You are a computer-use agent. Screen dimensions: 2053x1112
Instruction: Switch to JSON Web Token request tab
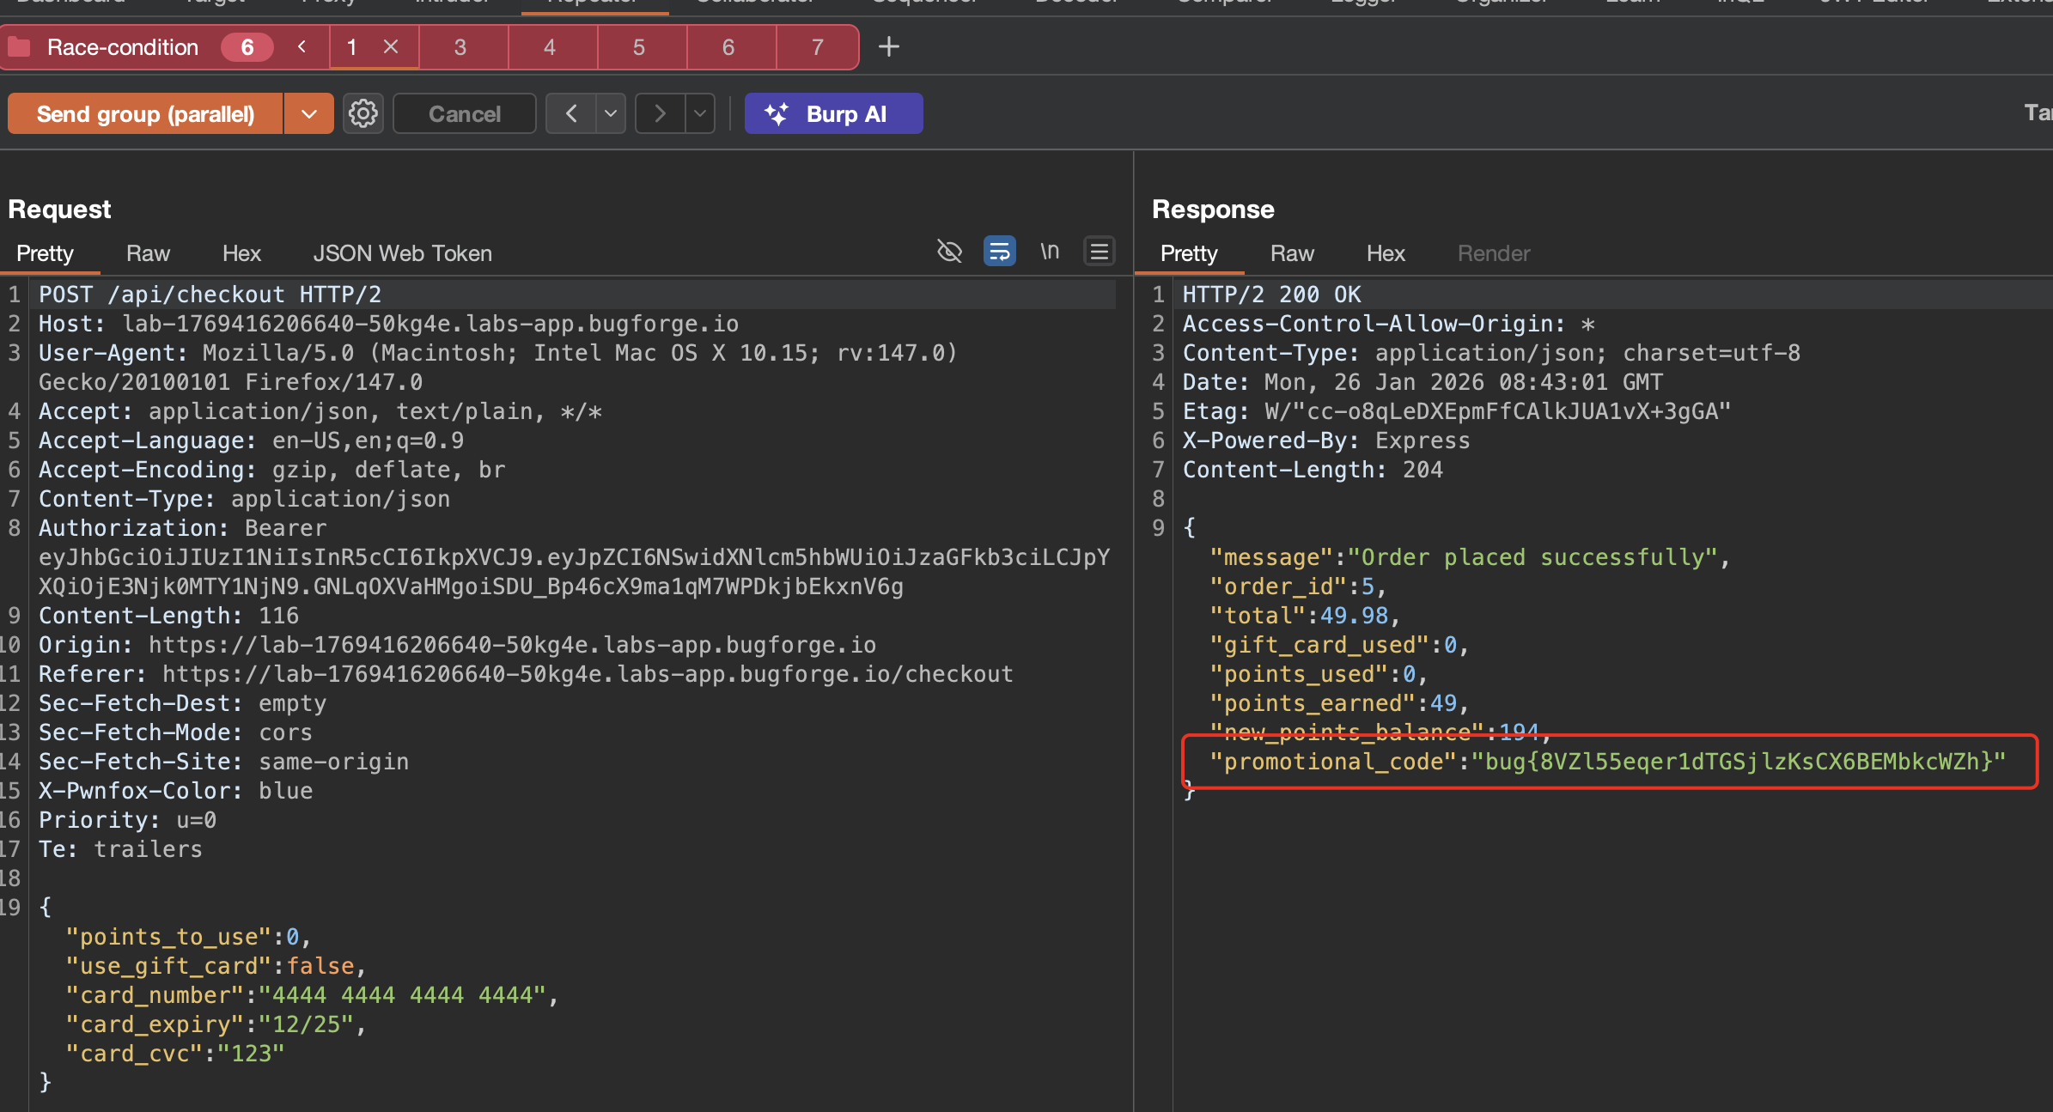(x=402, y=253)
